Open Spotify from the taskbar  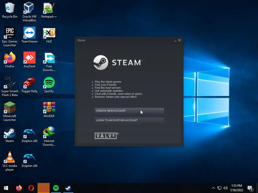[x=56, y=188]
